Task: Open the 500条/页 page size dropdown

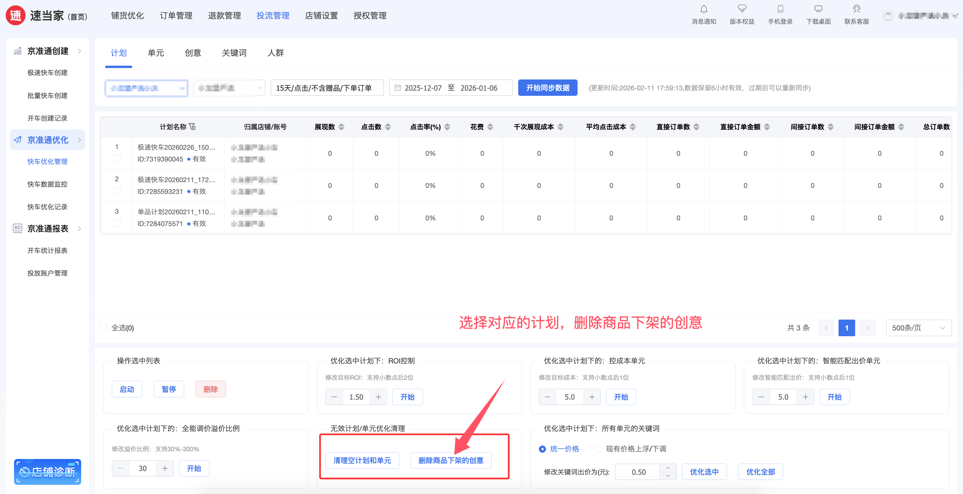Action: coord(918,328)
